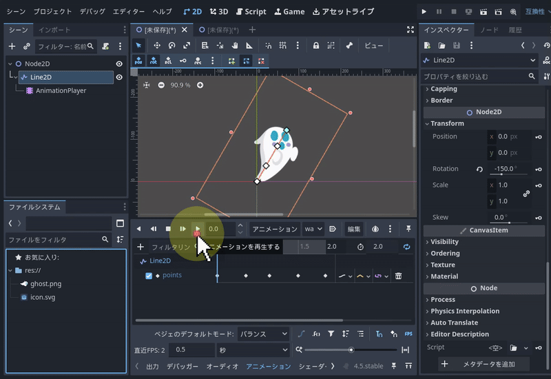Screen dimensions: 551x379
Task: Click the skeleton options bone icon
Action: (349, 45)
